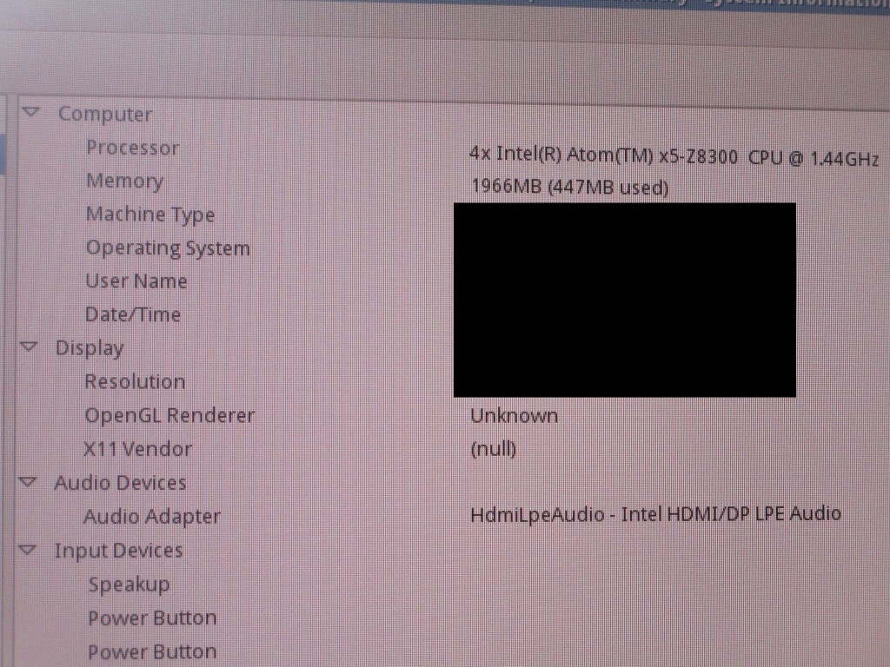
Task: Select the Processor row
Action: (x=132, y=148)
